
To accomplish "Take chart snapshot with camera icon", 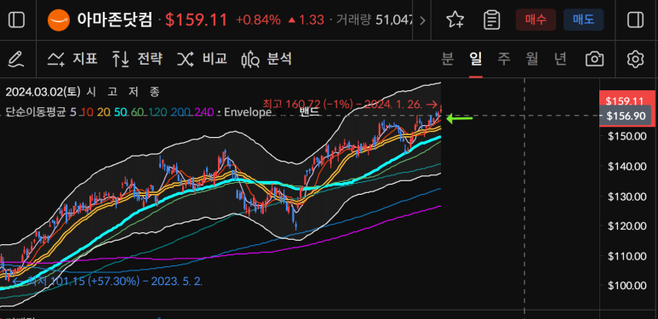I will pos(594,59).
